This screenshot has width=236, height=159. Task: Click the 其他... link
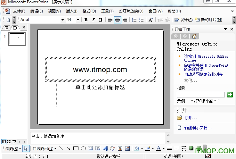[191, 81]
